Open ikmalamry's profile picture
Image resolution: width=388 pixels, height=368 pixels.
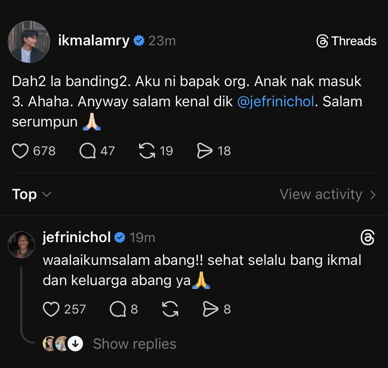(x=29, y=42)
